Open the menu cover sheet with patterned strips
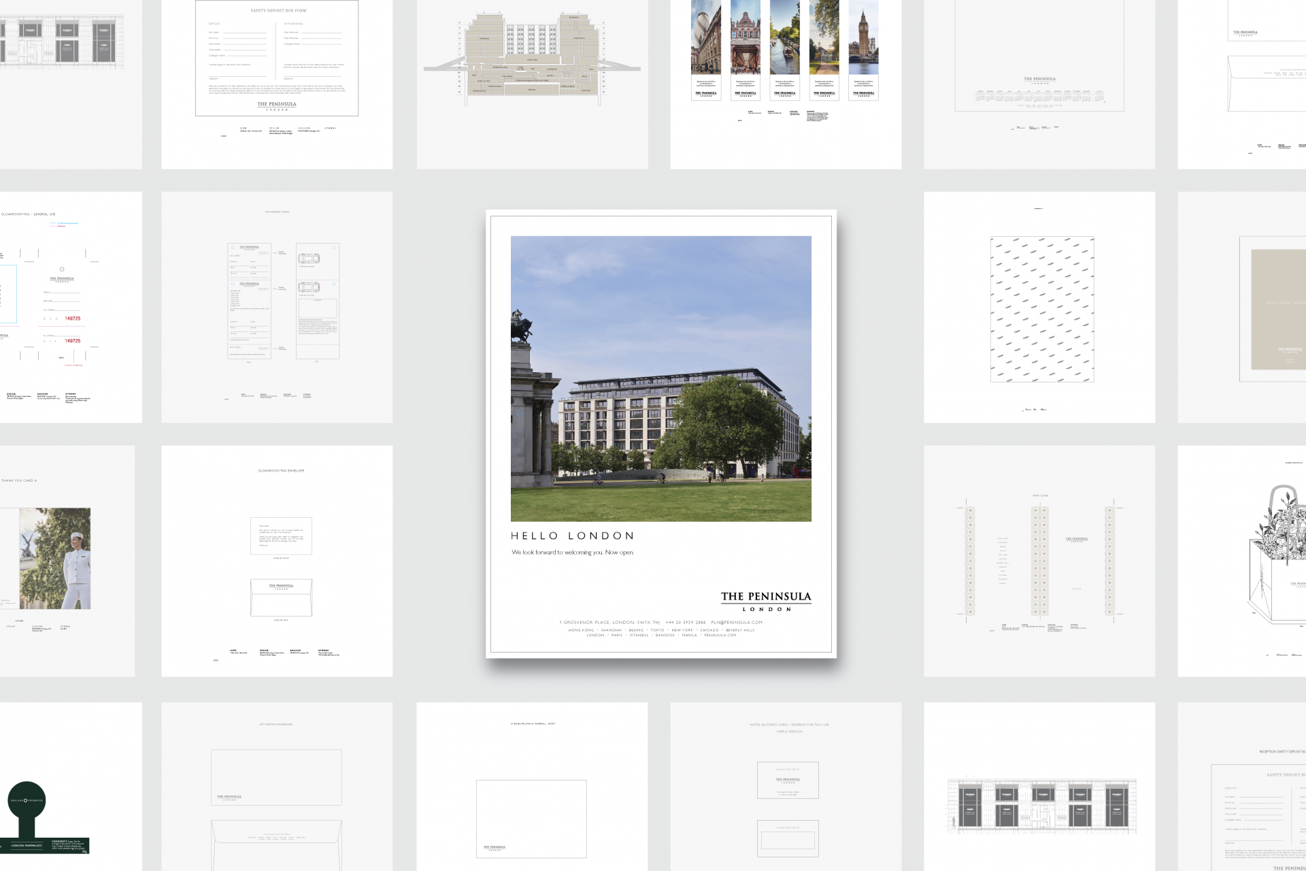The height and width of the screenshot is (871, 1306). click(1039, 561)
